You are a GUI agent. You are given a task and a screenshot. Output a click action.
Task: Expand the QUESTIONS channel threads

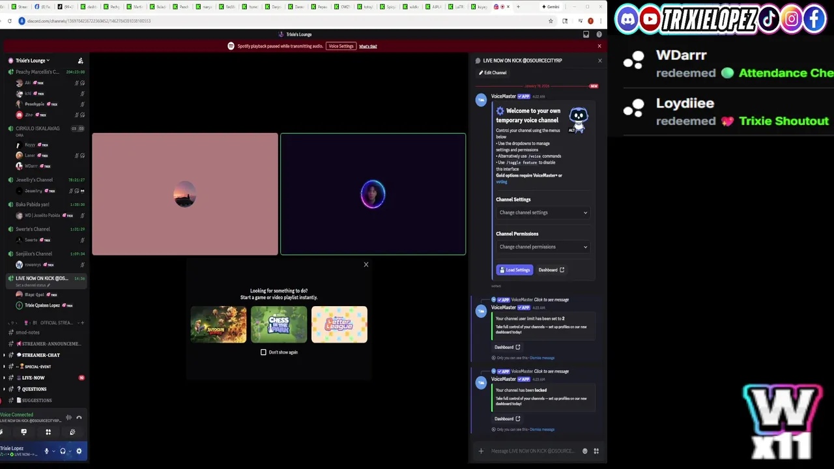point(4,389)
